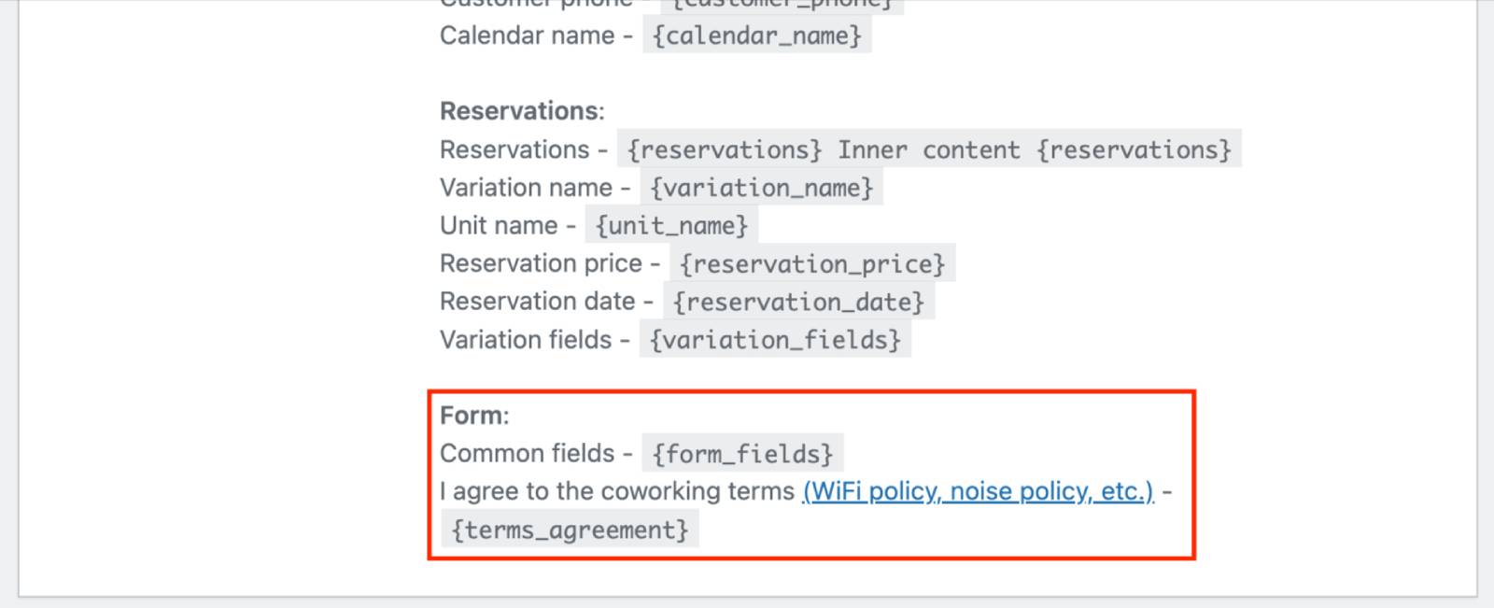Image resolution: width=1494 pixels, height=608 pixels.
Task: Click the WiFi policy, noise policy link
Action: (978, 491)
